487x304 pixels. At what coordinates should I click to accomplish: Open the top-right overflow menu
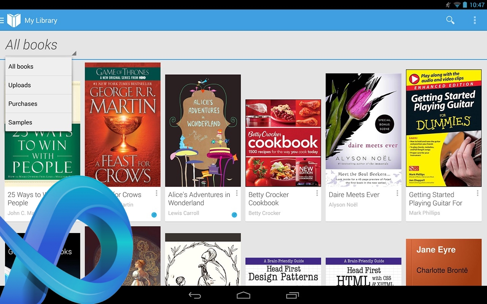point(474,20)
